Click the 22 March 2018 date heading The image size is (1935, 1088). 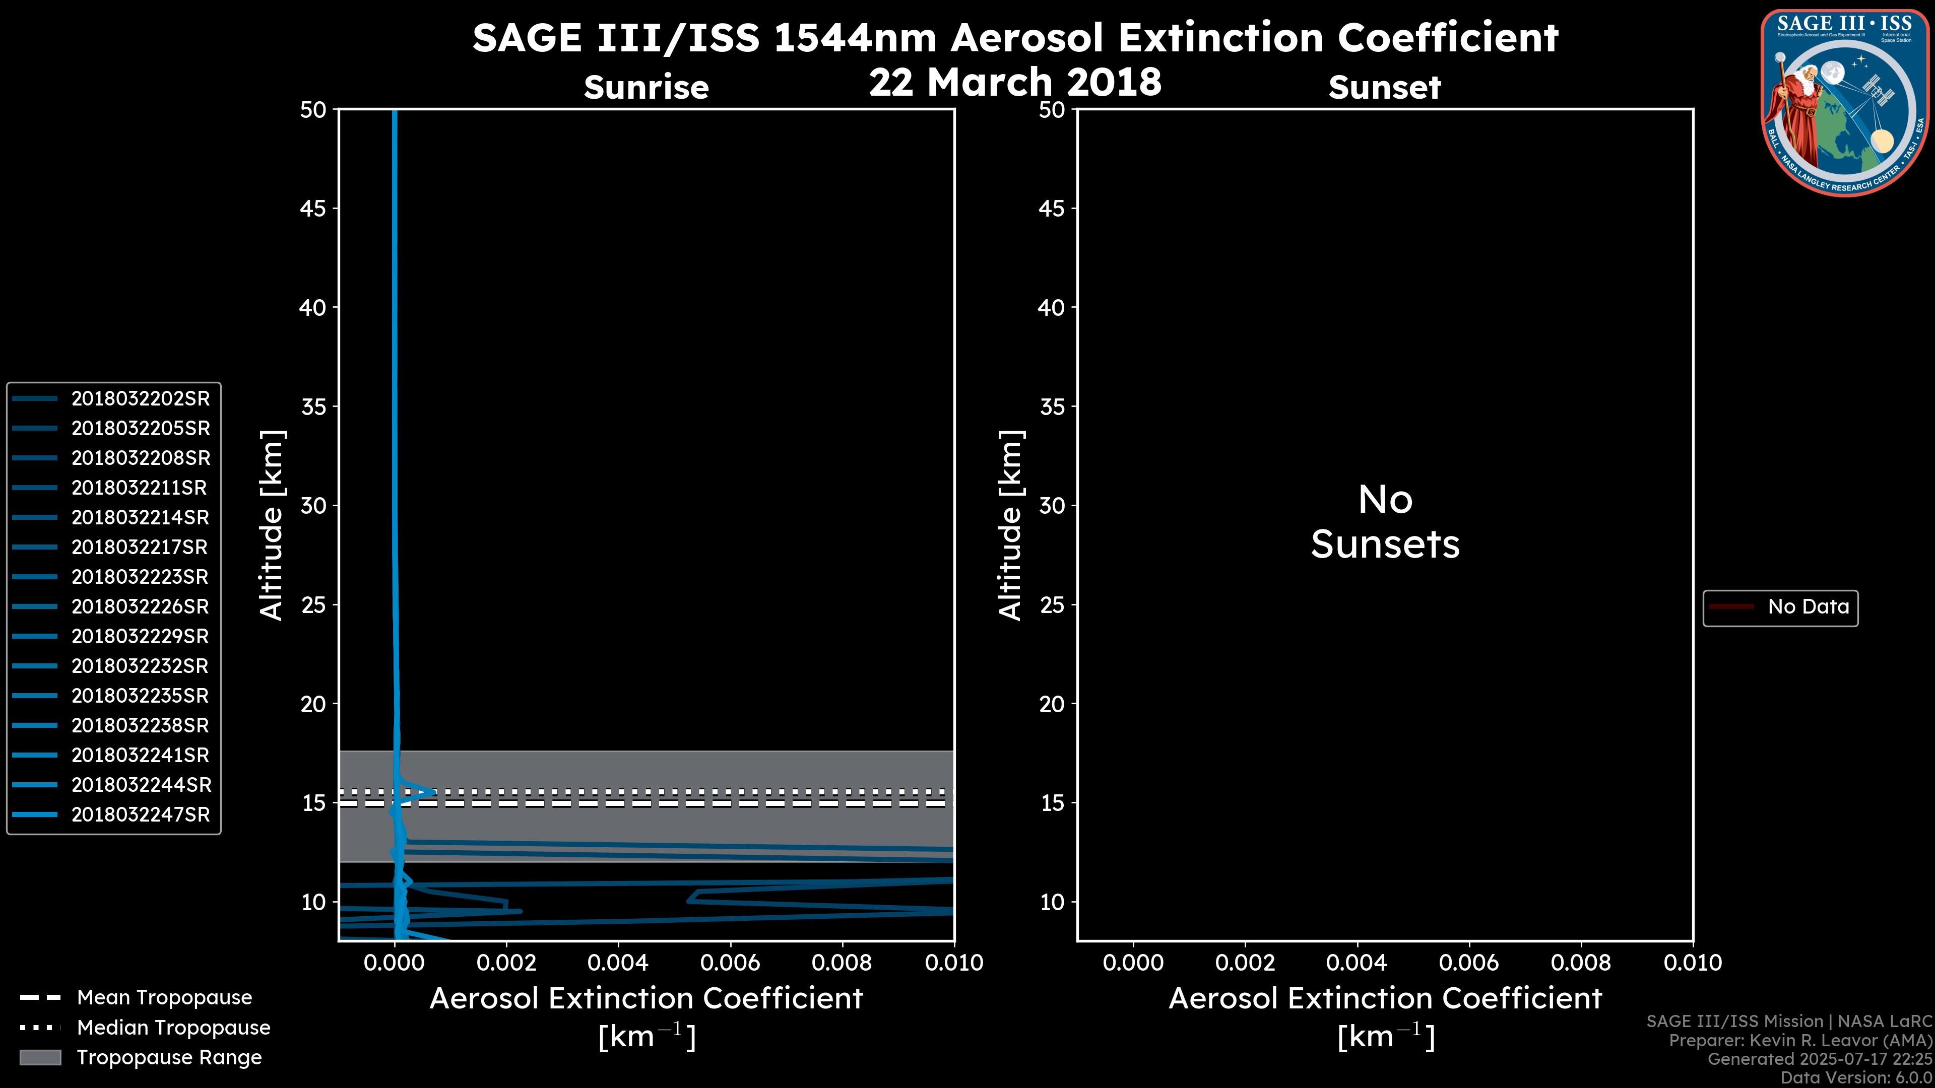pyautogui.click(x=1015, y=81)
